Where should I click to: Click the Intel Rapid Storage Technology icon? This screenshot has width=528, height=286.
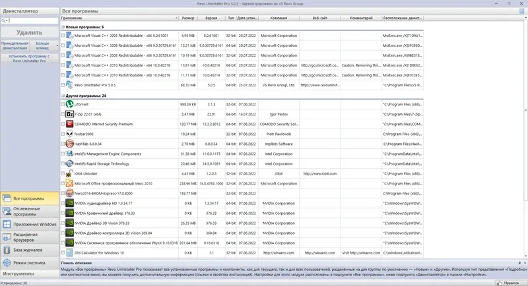(x=69, y=163)
